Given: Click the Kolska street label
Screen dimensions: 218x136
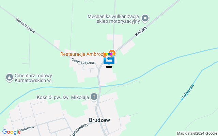Looking at the screenshot, I should click(x=141, y=31).
